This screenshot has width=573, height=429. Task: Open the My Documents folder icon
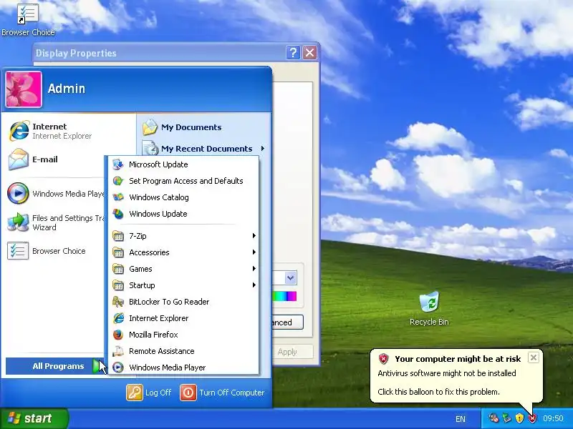click(x=150, y=127)
